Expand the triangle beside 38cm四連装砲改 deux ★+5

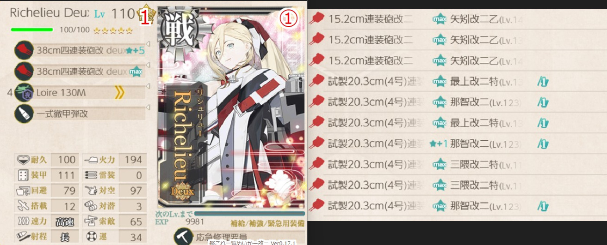149,44
